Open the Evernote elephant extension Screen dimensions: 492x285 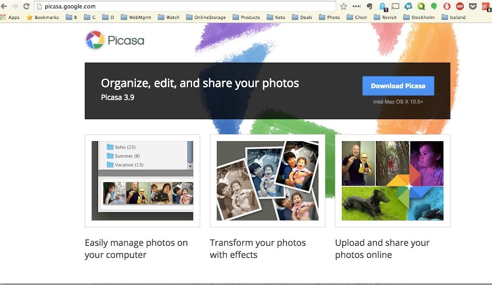(x=370, y=6)
